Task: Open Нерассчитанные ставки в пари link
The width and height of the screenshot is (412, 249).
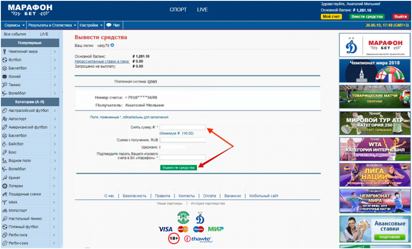Action: 102,61
